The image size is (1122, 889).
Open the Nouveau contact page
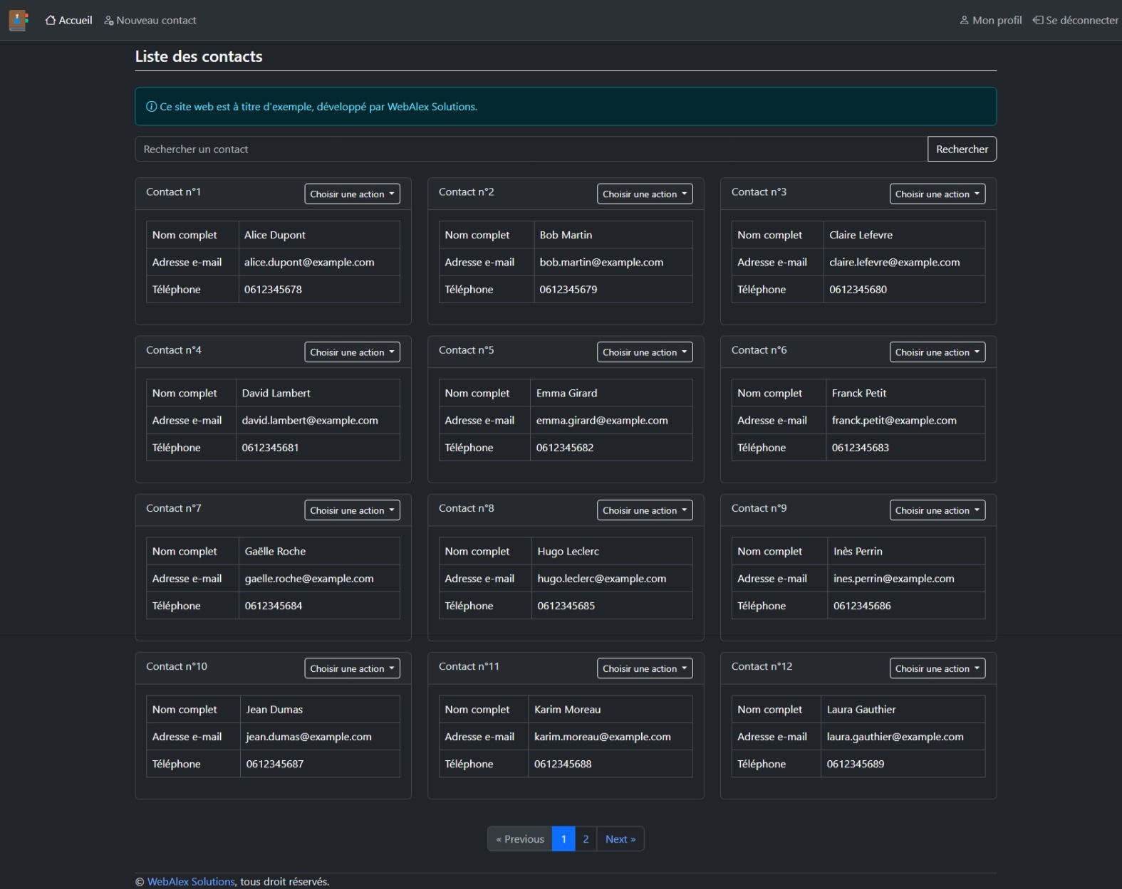click(150, 21)
